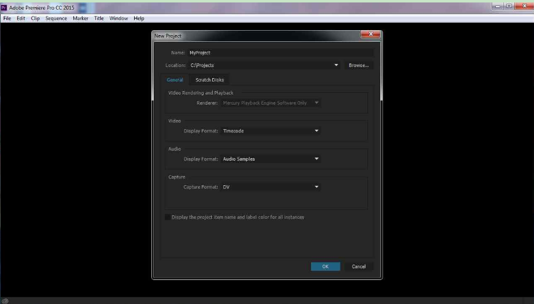
Task: Open the disabled Renderer dropdown
Action: (271, 103)
